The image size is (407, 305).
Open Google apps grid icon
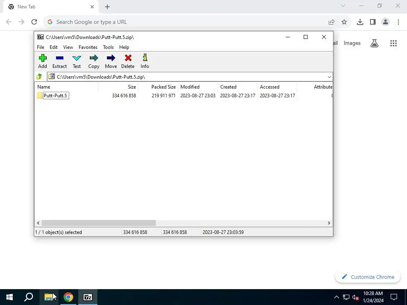point(393,43)
